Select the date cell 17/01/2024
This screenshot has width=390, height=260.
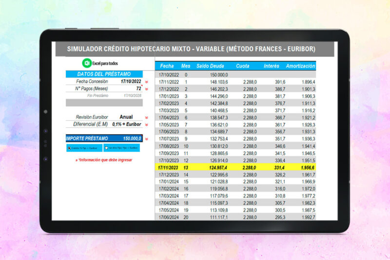[x=169, y=182]
